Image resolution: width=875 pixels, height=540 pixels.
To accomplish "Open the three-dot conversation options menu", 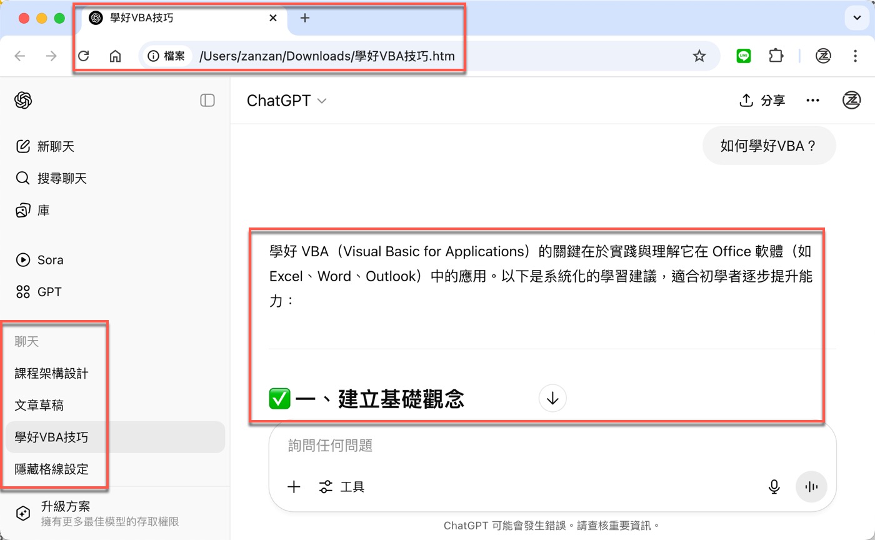I will 812,101.
